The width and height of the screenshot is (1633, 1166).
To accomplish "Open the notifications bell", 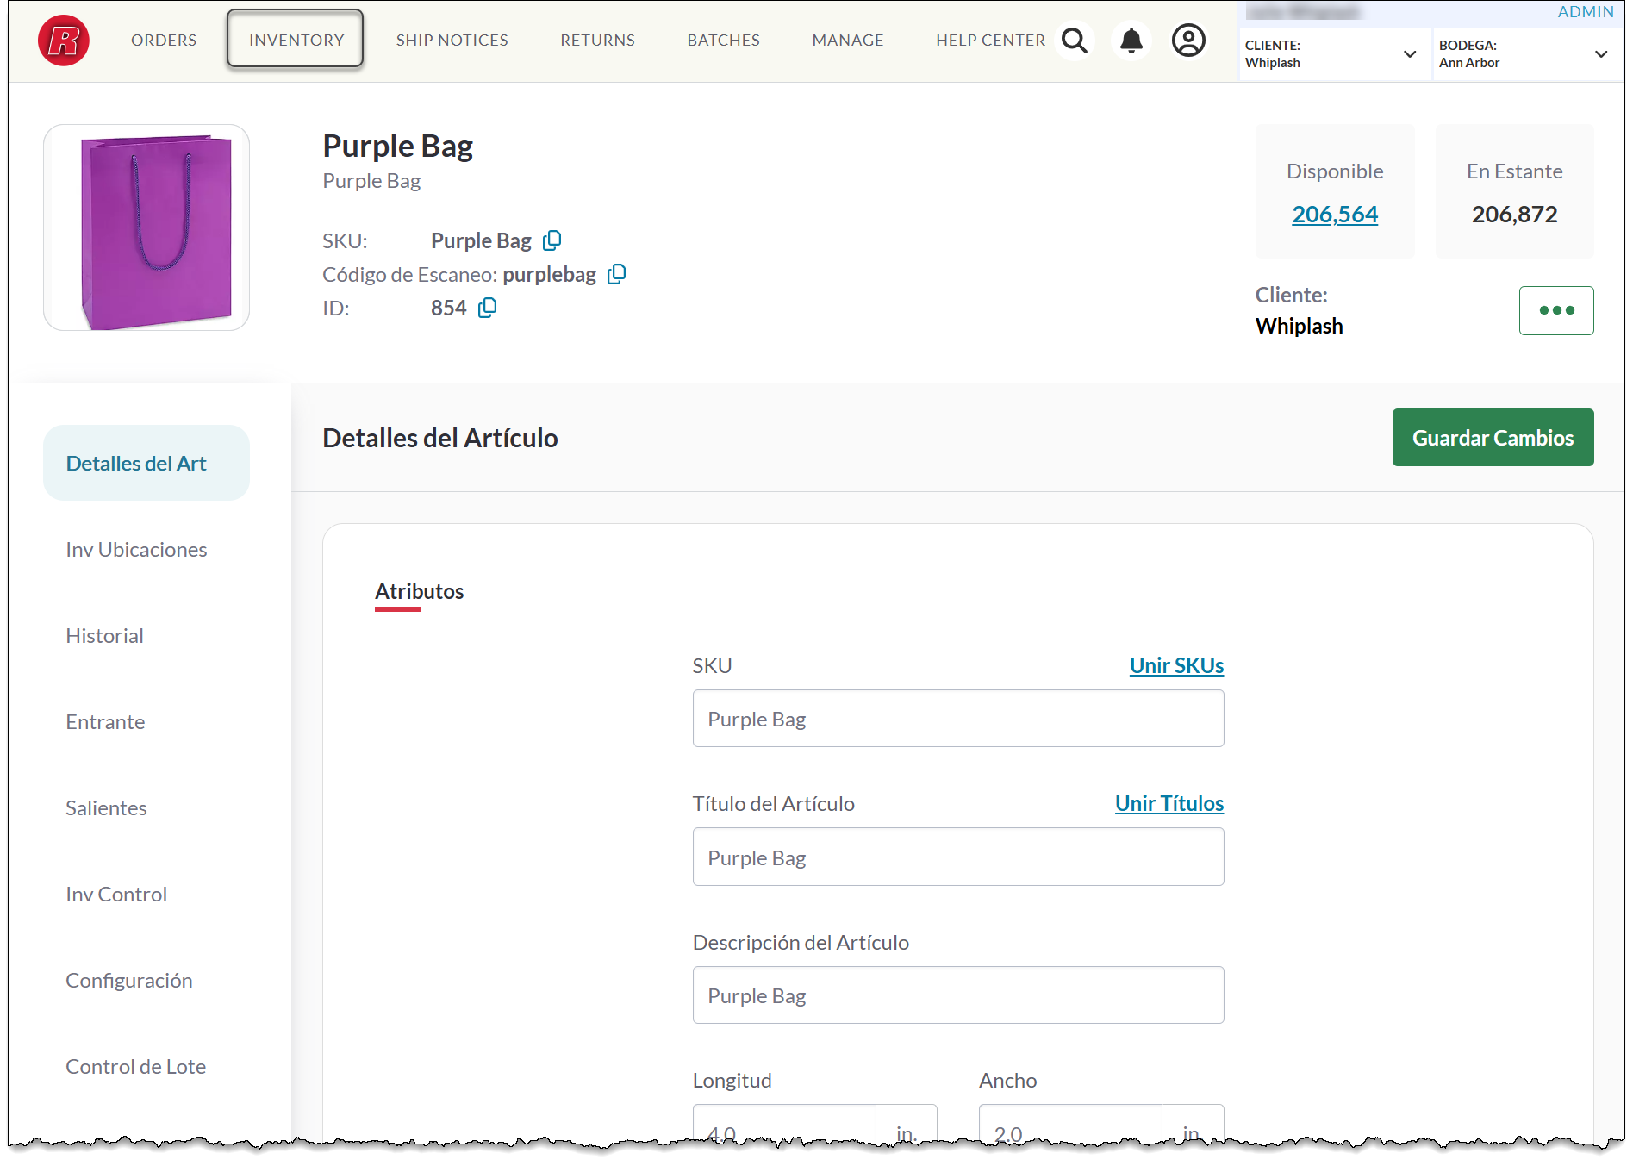I will click(1131, 41).
